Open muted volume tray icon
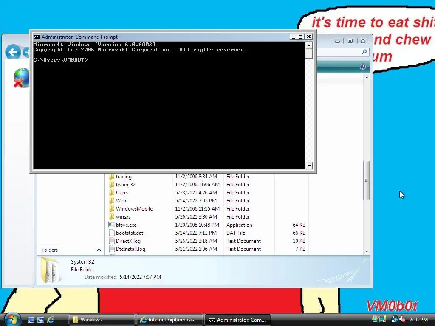Screen dimensions: 435x326 [x=402, y=319]
